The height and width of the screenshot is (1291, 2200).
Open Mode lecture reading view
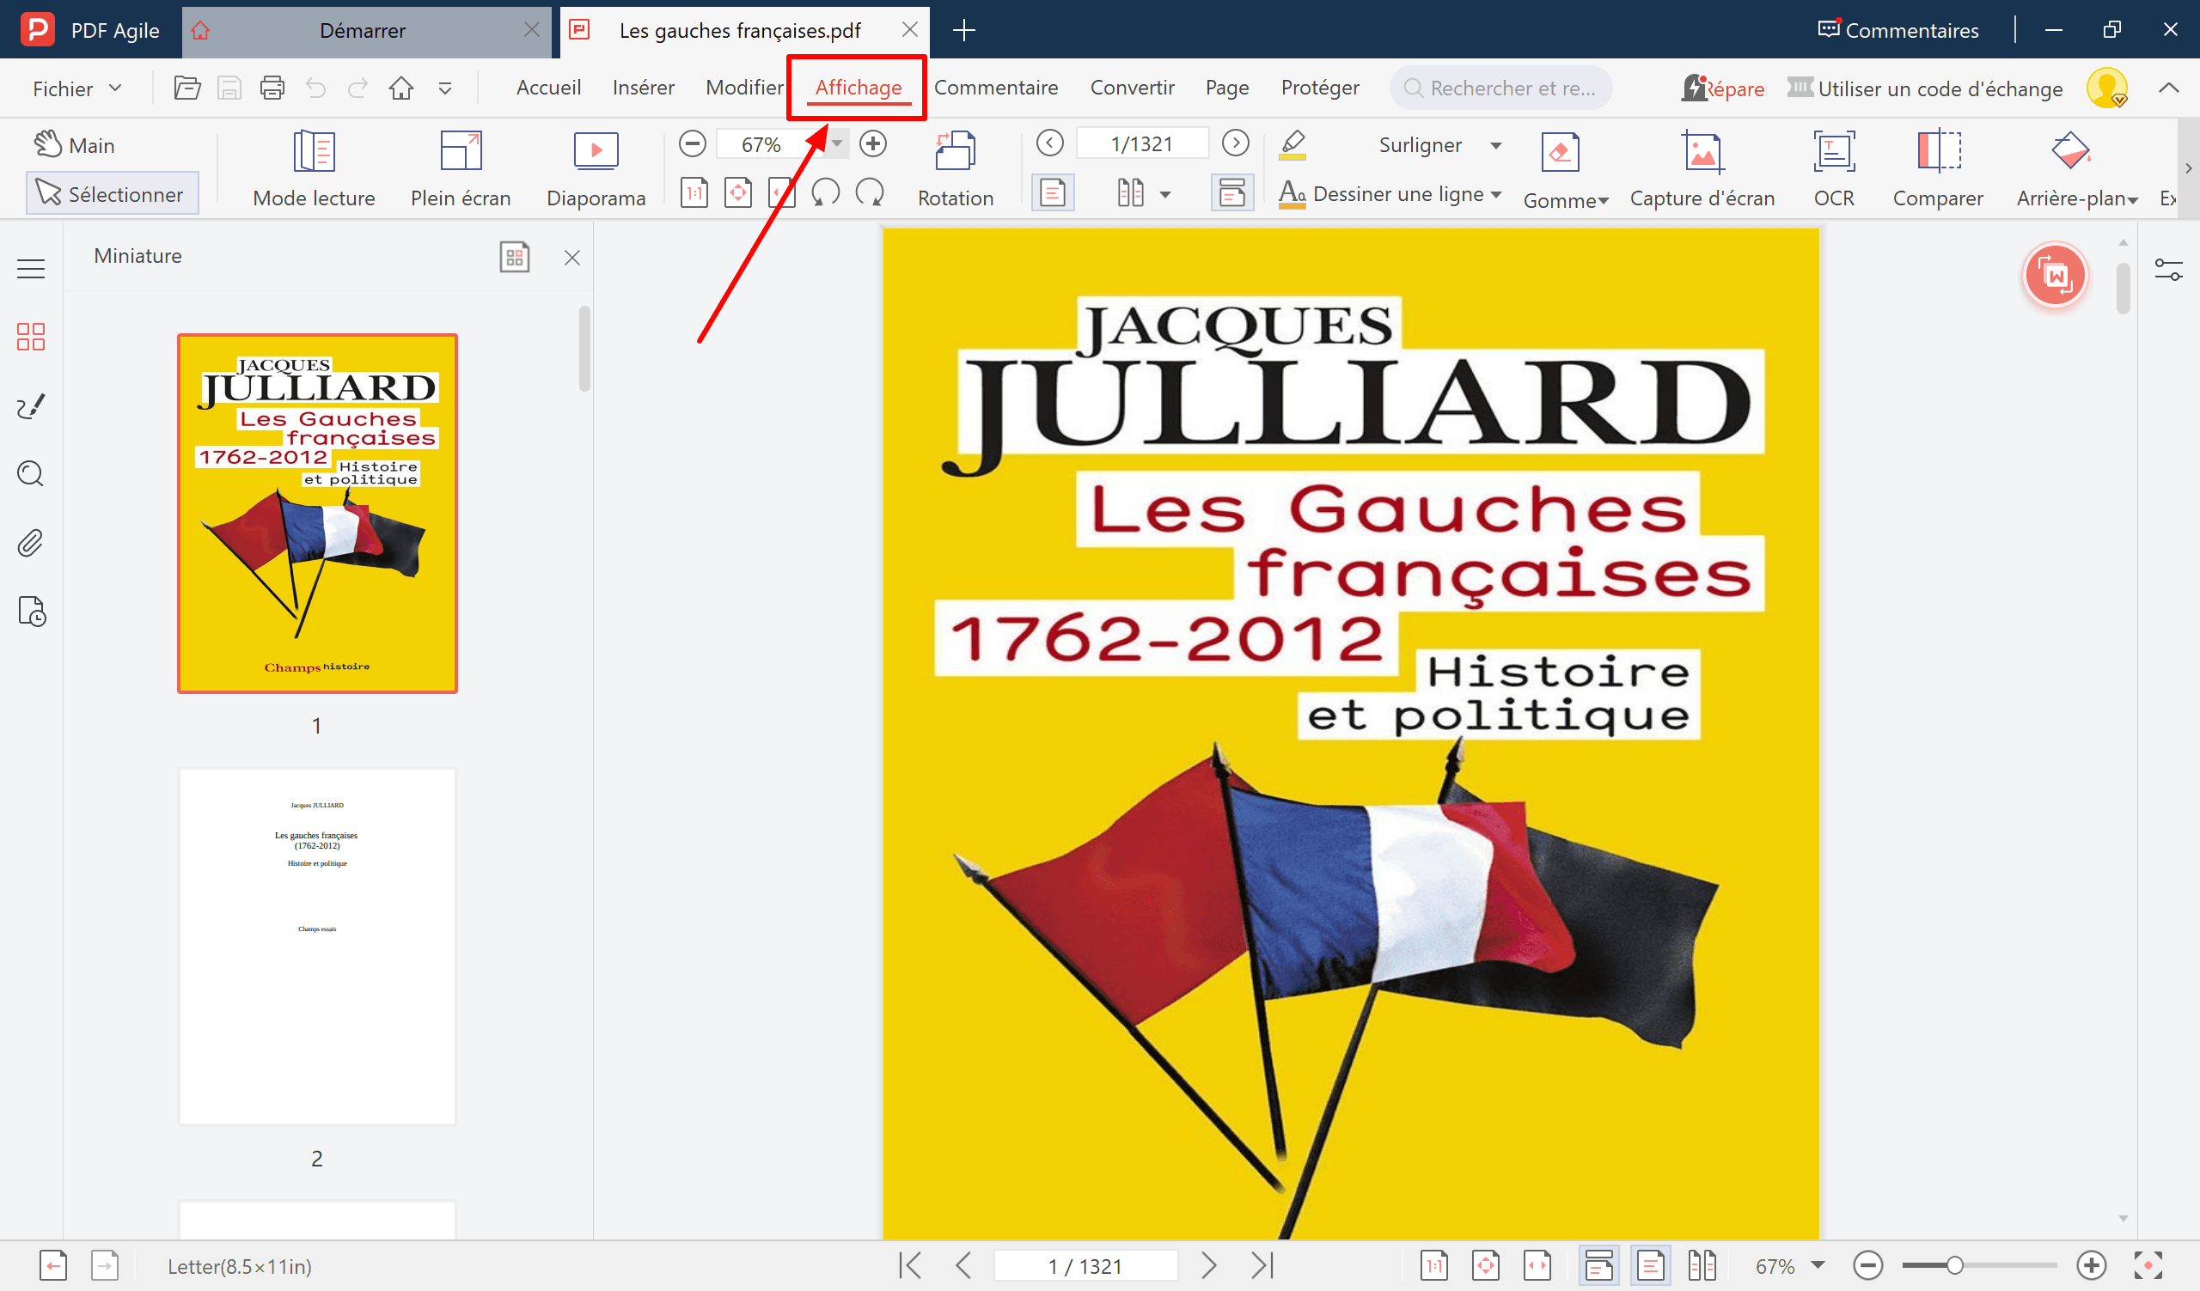coord(315,169)
